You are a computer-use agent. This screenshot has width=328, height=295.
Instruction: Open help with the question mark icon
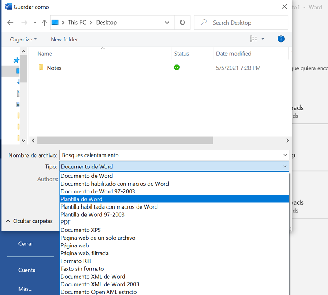click(x=281, y=39)
